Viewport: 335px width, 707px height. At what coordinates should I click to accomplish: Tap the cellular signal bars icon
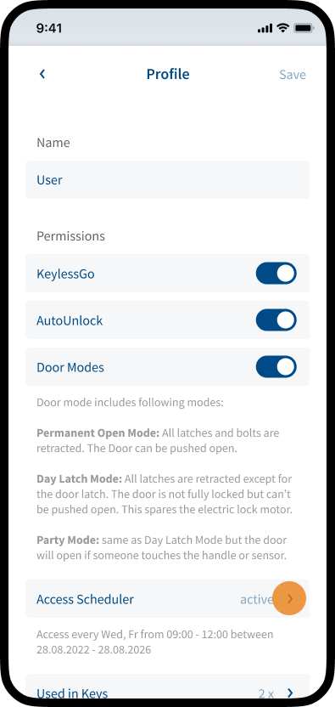(265, 28)
